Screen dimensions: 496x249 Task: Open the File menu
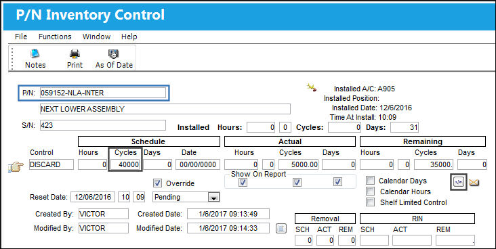[21, 37]
